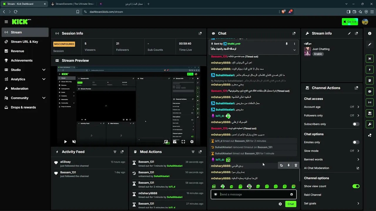
Task: Open the Brave Shields icon
Action: tap(283, 12)
